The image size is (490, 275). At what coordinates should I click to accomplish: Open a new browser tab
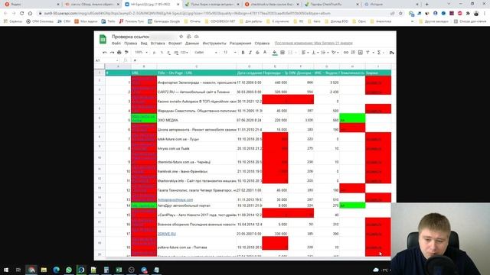click(427, 5)
